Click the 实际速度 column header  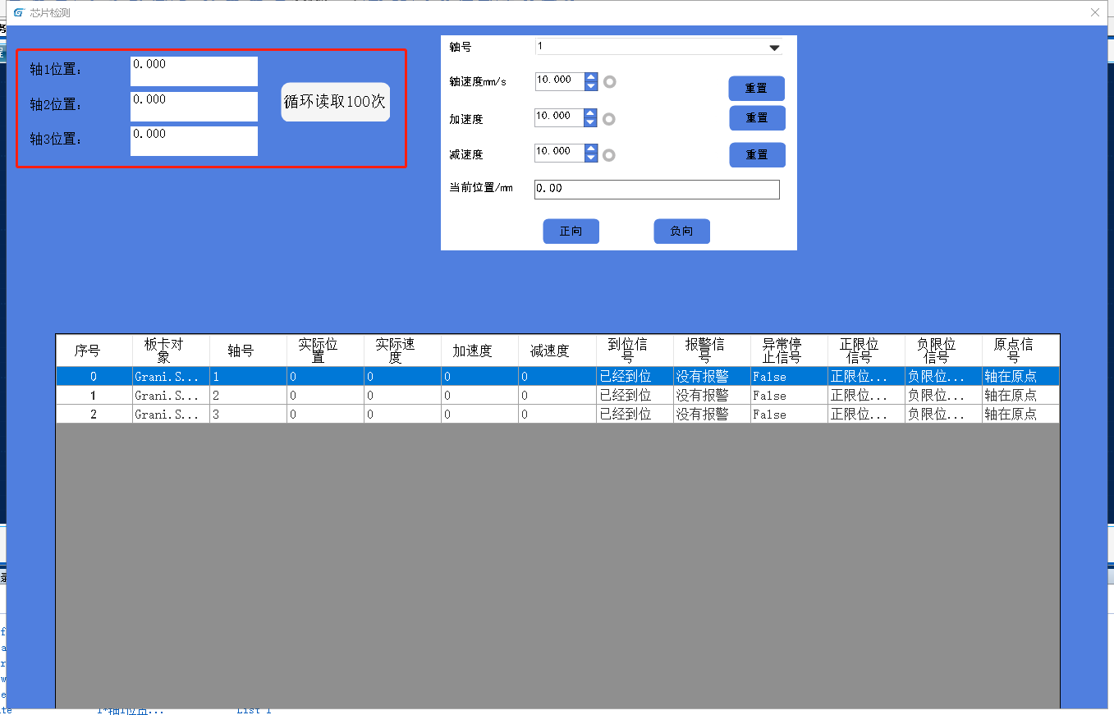click(x=402, y=351)
